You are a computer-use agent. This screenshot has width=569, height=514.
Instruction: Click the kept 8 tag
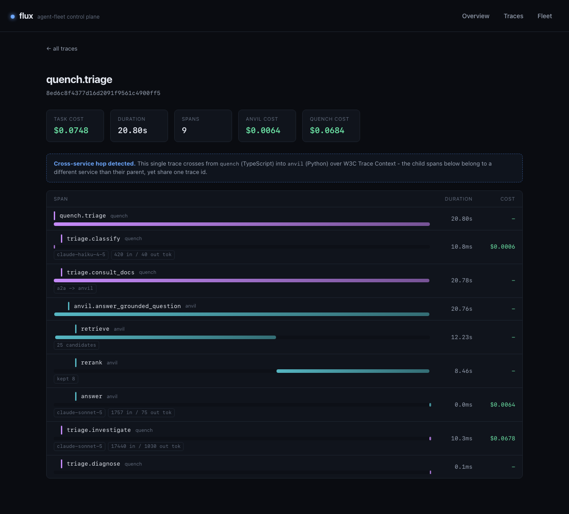pyautogui.click(x=66, y=379)
